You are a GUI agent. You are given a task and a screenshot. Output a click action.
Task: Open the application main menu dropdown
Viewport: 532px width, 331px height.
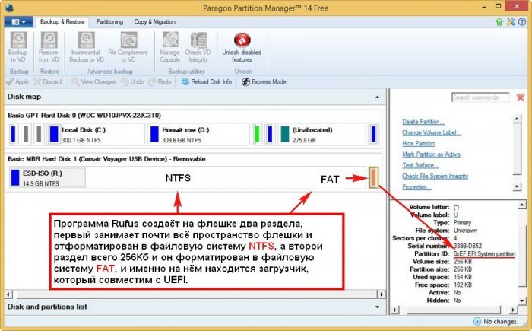pos(18,22)
